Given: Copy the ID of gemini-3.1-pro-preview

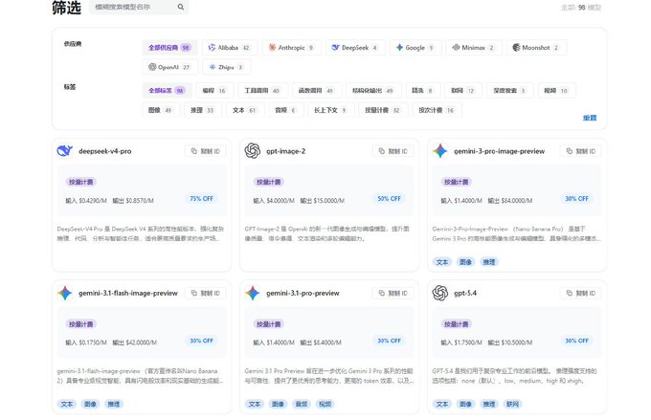Looking at the screenshot, I should point(393,293).
